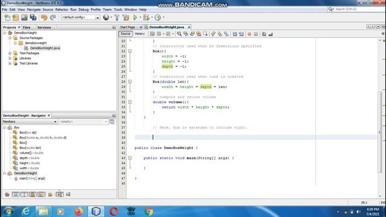Collapse the DemoBoxWeight project node
Screen dimensions: 386x217
5,33
